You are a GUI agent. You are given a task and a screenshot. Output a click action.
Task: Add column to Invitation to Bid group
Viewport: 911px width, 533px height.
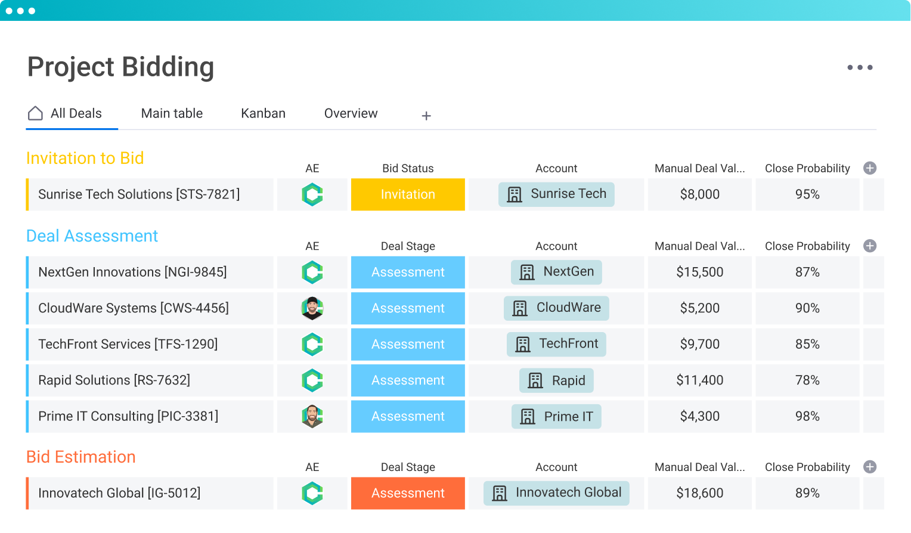point(870,168)
